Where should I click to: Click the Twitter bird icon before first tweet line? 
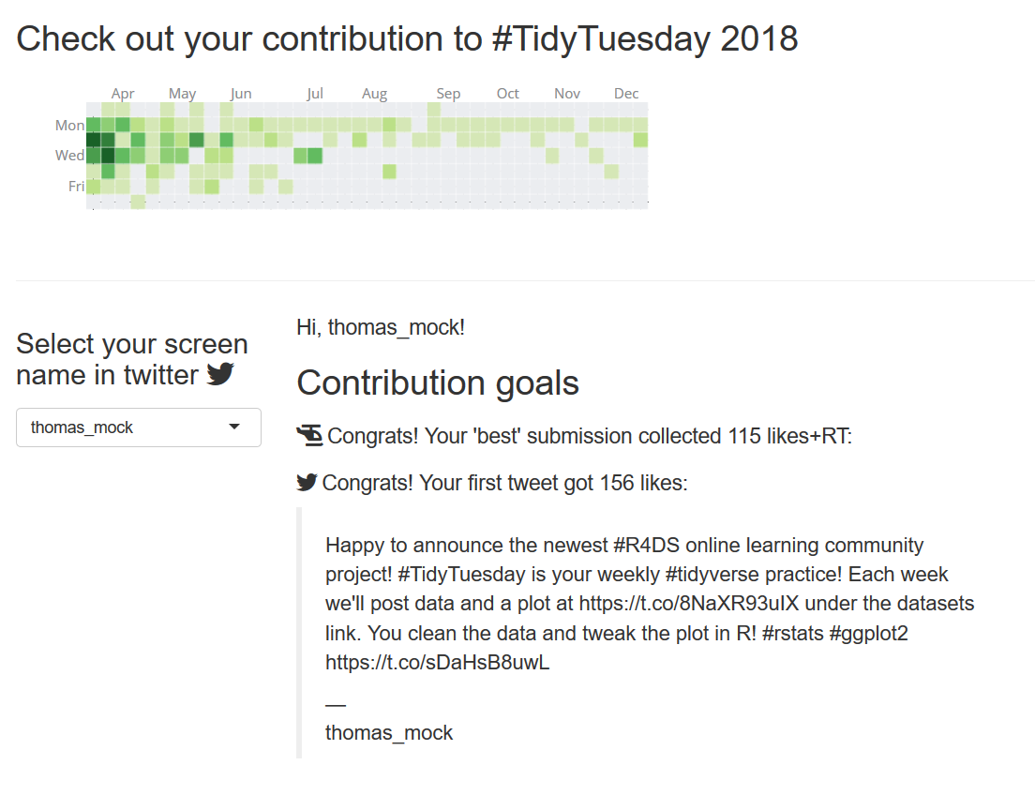307,483
